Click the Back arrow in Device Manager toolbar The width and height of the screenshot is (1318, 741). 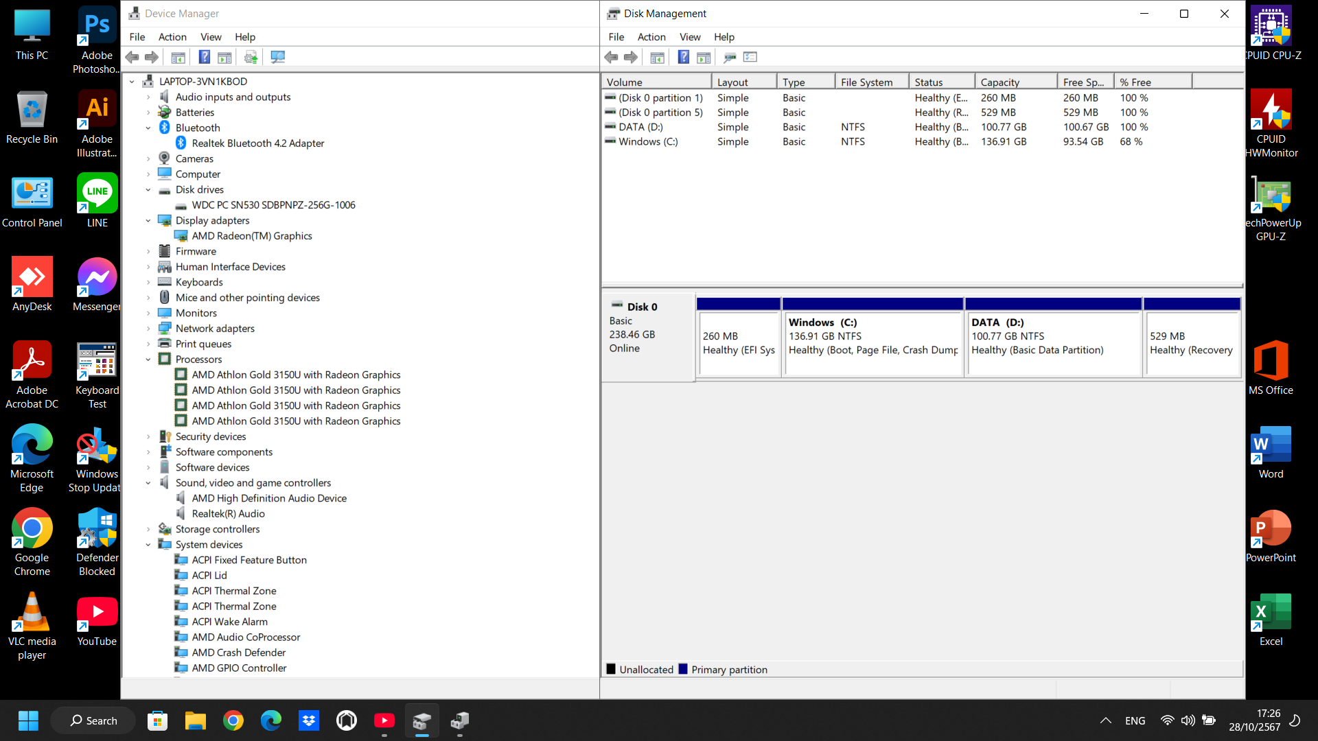[x=132, y=57]
